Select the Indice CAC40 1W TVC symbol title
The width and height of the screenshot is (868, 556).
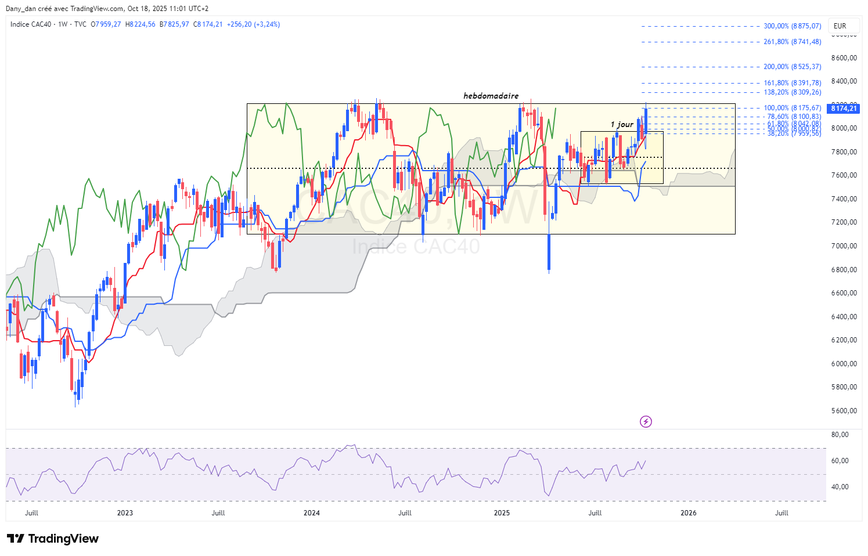[49, 24]
